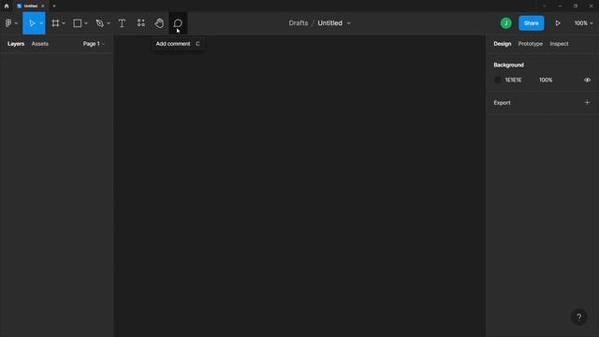Toggle background visibility eye icon

(587, 80)
